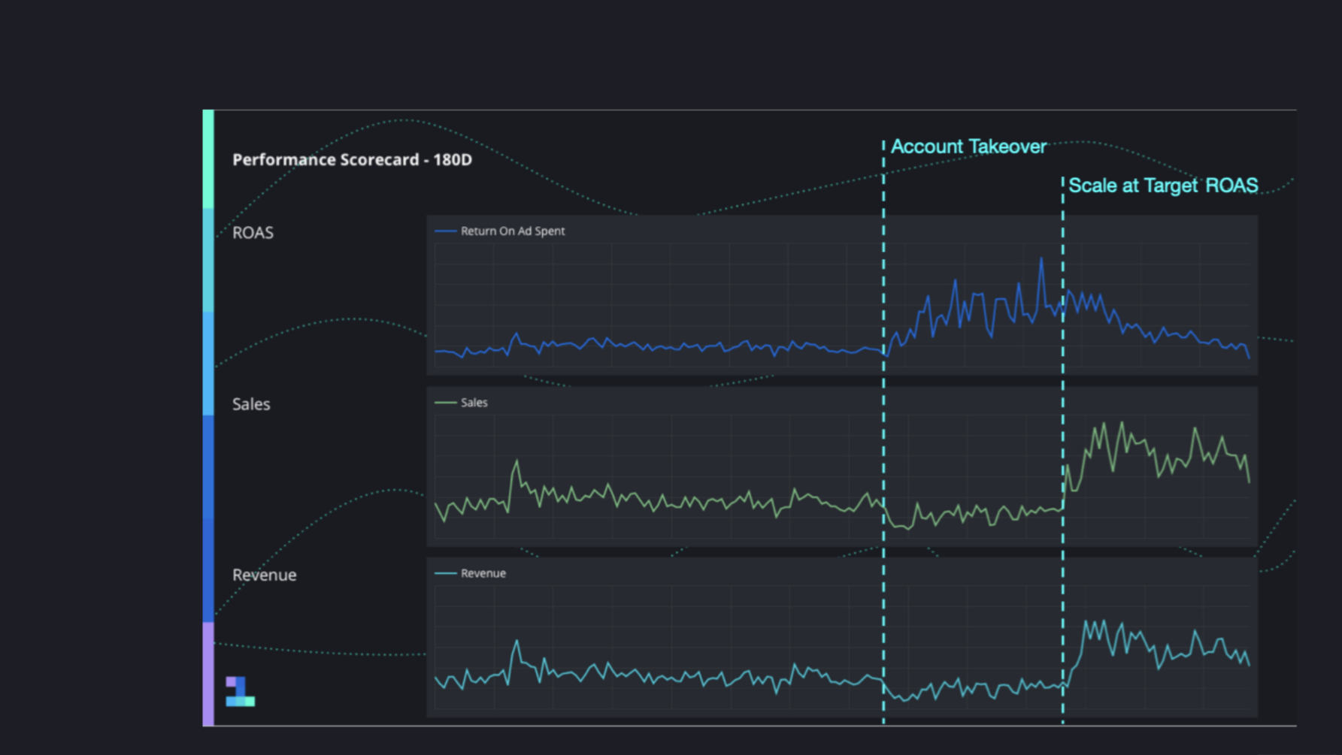Select the ROAS row label

pyautogui.click(x=253, y=233)
